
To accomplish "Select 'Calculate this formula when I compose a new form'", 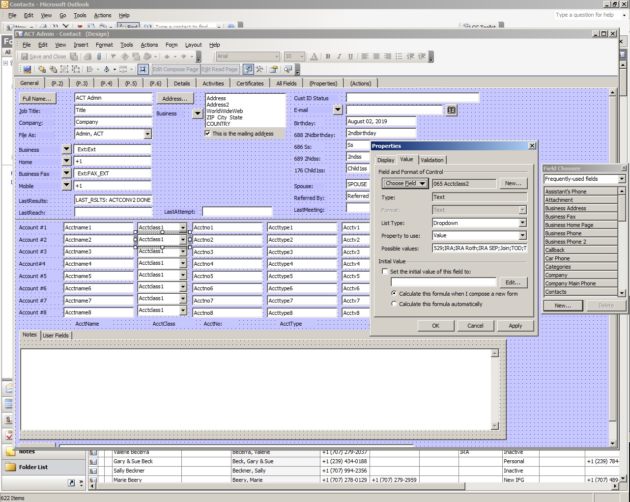I will pyautogui.click(x=394, y=293).
